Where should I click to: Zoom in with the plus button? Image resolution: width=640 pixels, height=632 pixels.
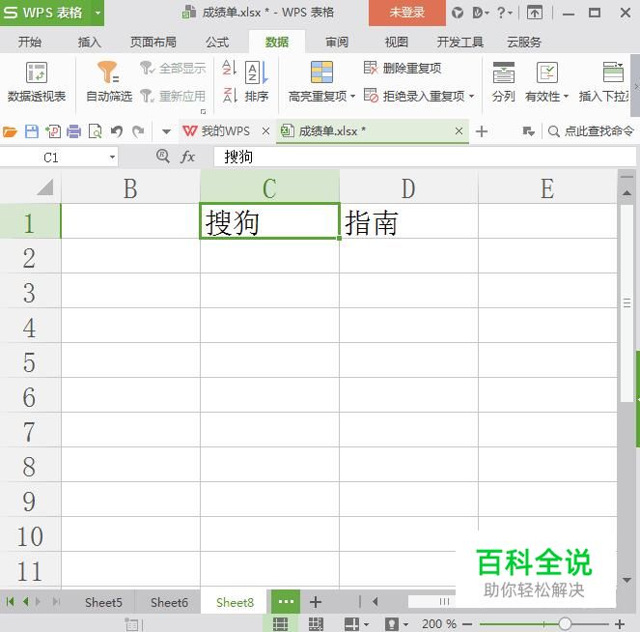pos(620,624)
